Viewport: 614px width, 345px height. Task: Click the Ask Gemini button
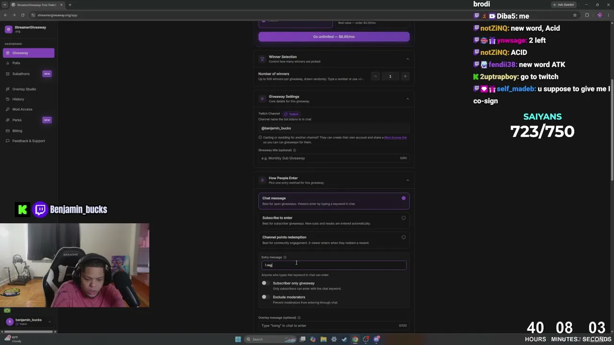tap(563, 5)
